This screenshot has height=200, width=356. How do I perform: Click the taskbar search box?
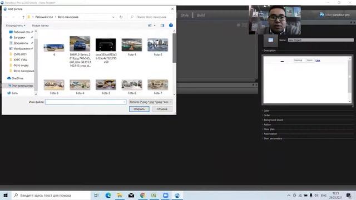51,195
